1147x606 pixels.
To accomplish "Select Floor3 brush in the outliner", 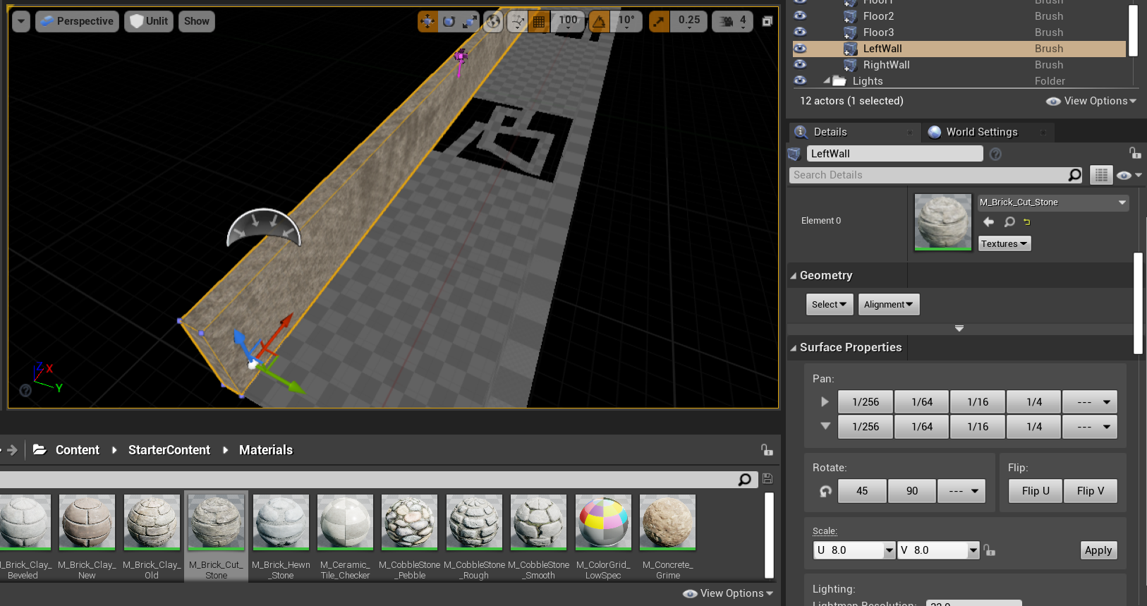I will click(878, 32).
